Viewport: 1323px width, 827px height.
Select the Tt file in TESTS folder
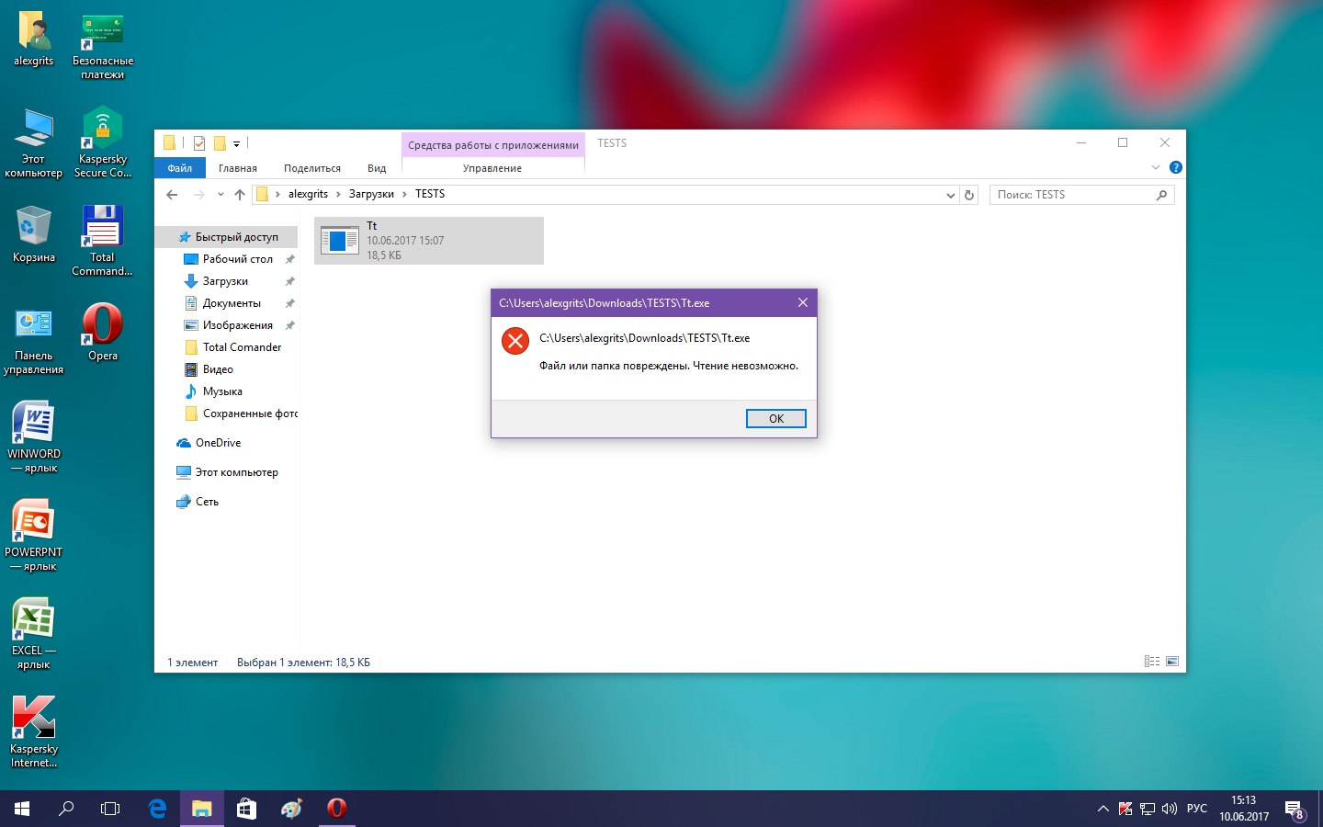point(429,241)
